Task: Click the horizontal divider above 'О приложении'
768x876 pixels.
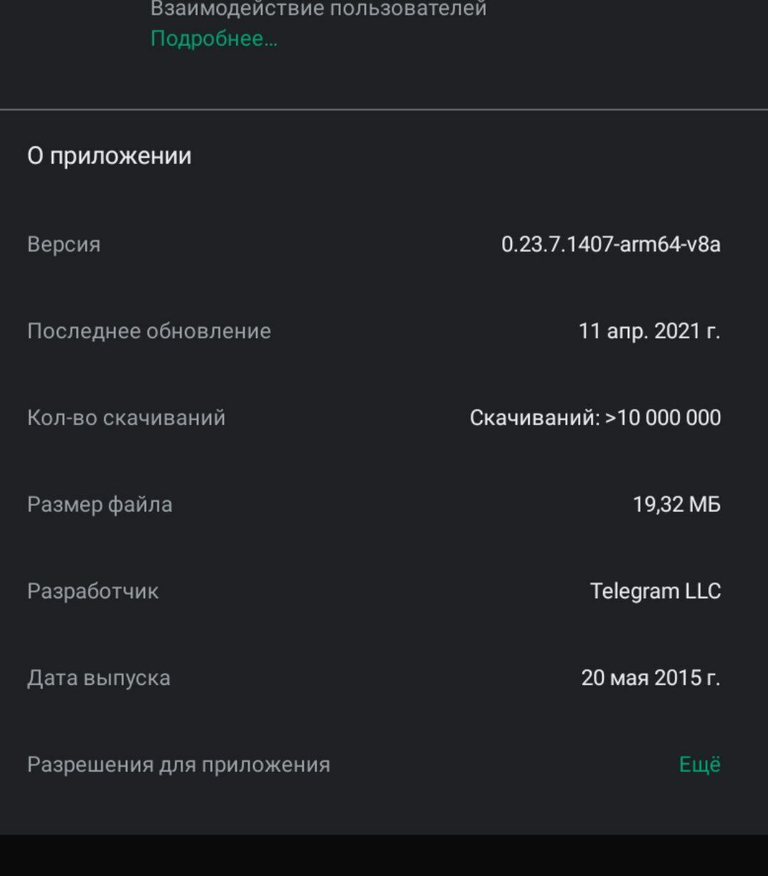Action: pyautogui.click(x=384, y=110)
